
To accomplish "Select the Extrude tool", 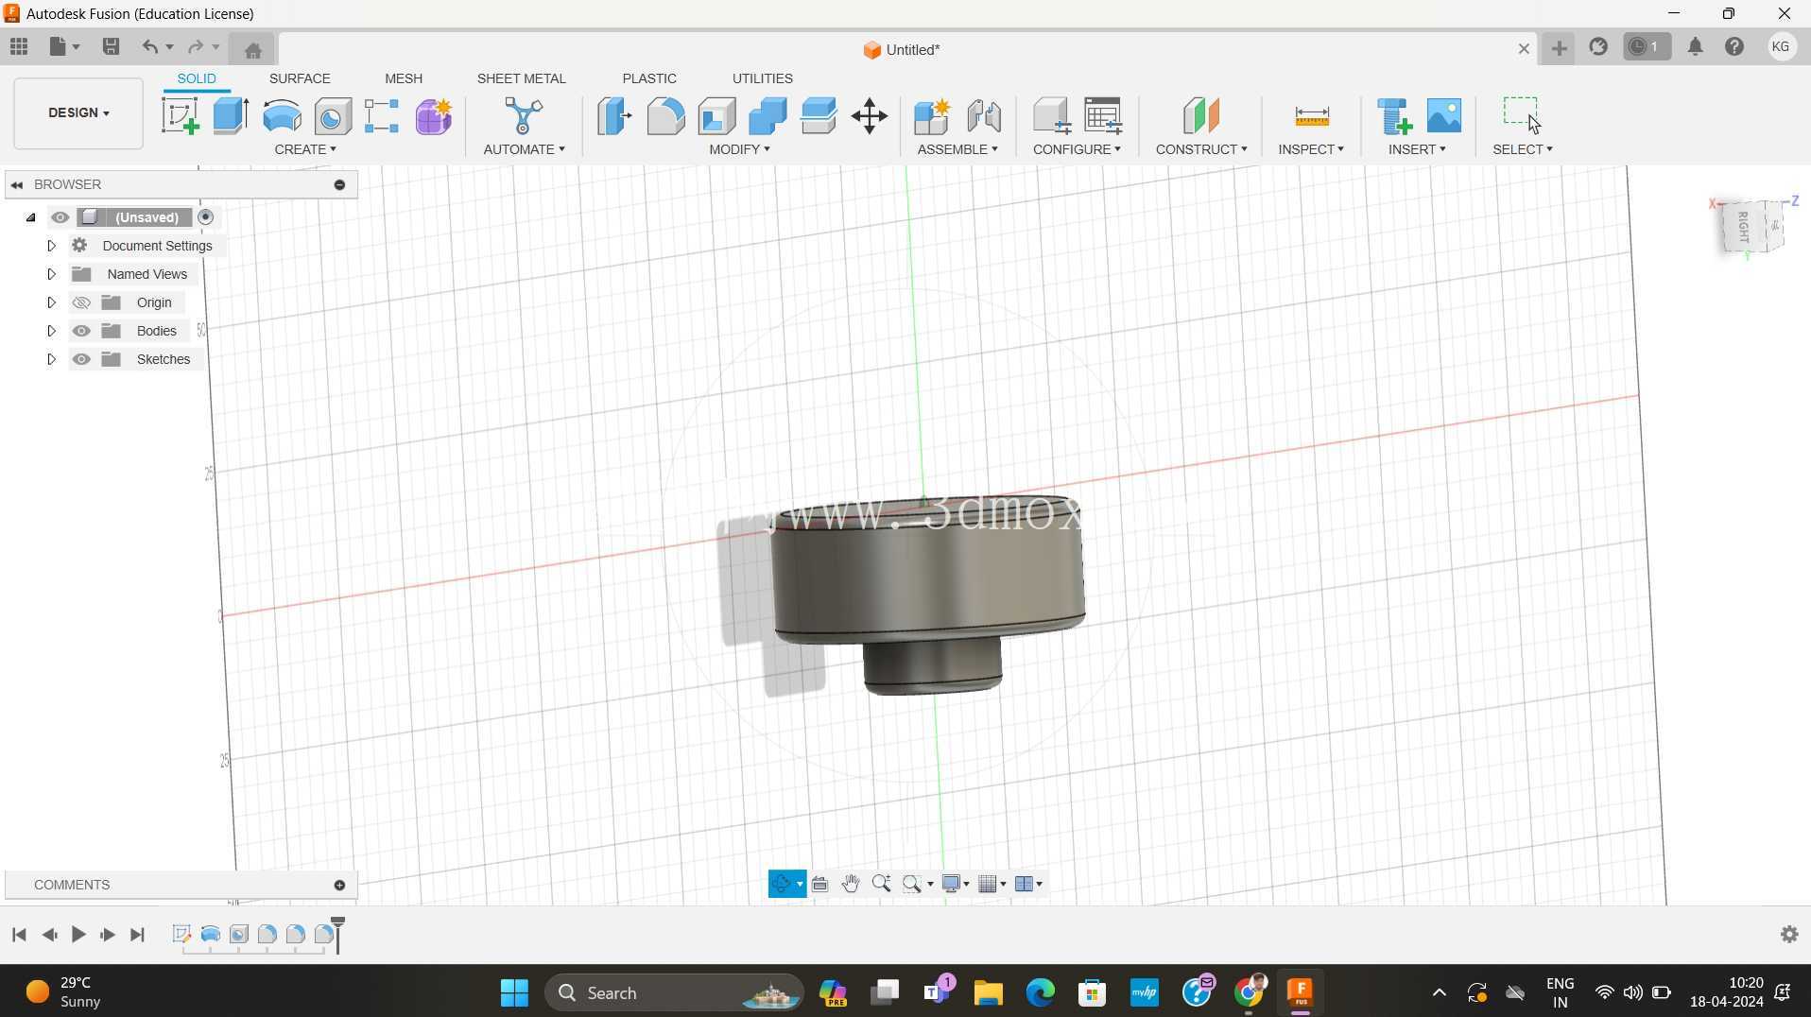I will 231,116.
